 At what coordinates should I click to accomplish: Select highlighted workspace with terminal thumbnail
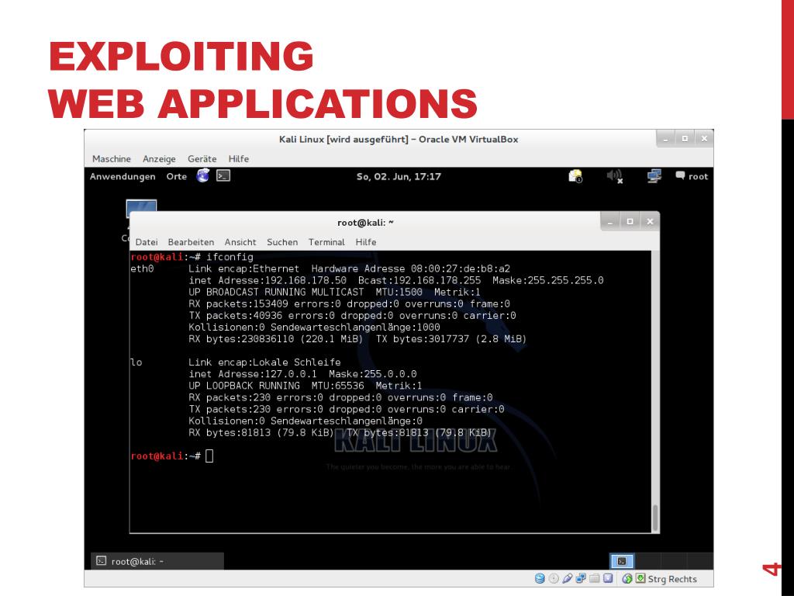(622, 560)
